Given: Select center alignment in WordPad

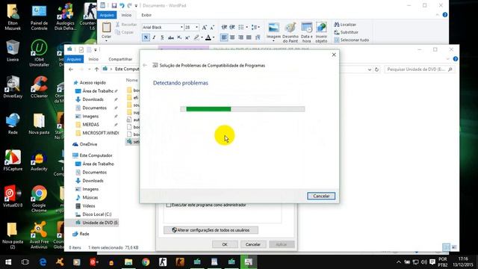Looking at the screenshot, I should 232,37.
